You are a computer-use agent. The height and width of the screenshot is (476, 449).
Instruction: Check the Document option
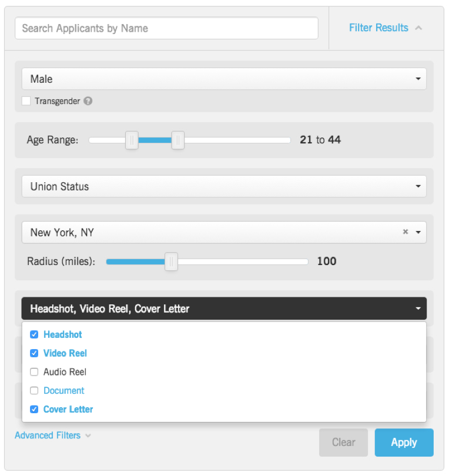click(x=33, y=390)
